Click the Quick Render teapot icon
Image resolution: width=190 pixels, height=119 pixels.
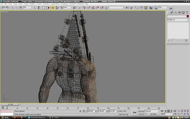(x=171, y=8)
